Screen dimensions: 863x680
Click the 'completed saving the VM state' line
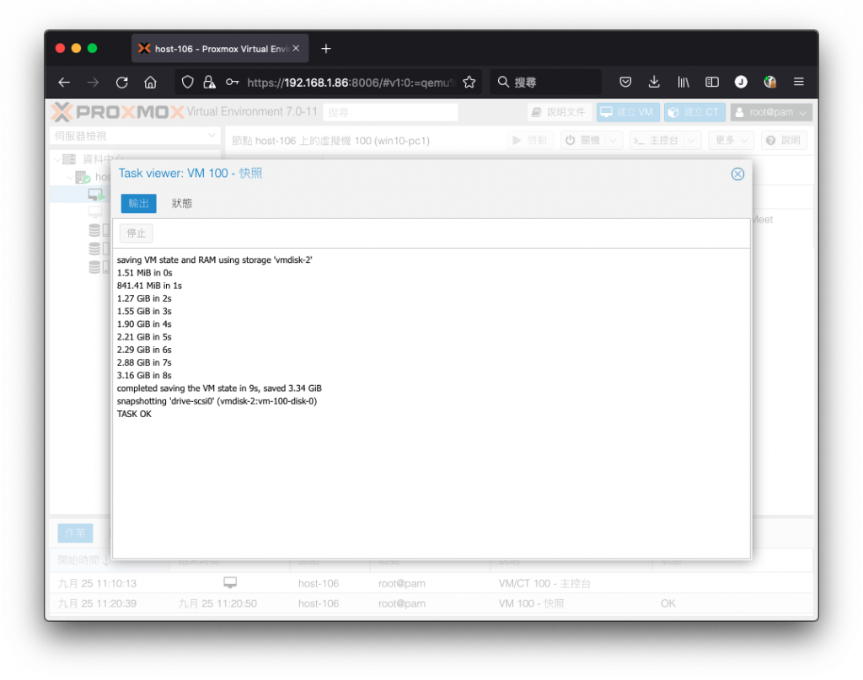pyautogui.click(x=219, y=388)
